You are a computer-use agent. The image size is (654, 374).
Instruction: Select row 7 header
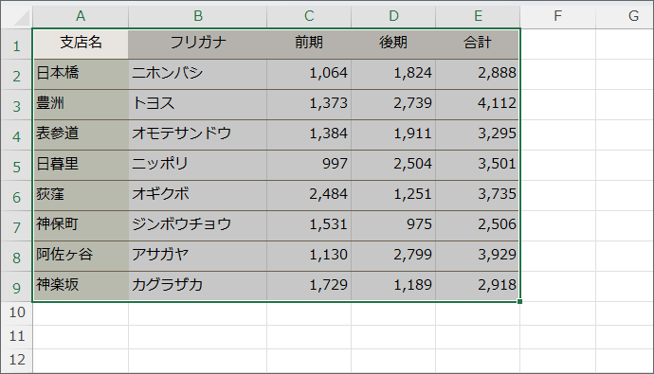click(x=17, y=225)
